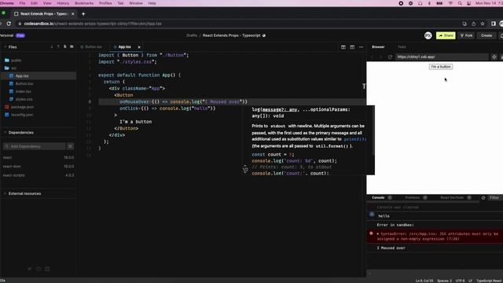Open the public folder in Files
Viewport: 503px width, 283px height.
click(16, 61)
